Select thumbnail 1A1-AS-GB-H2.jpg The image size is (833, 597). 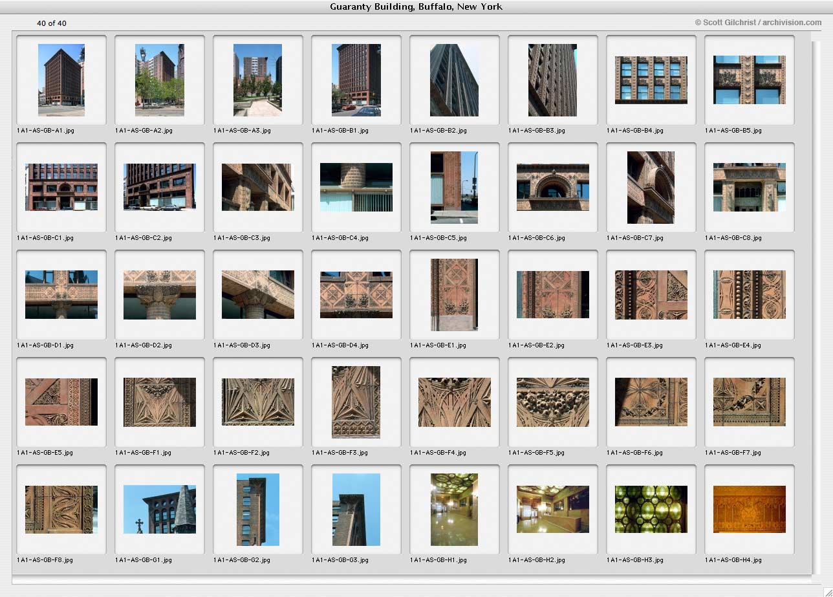553,509
